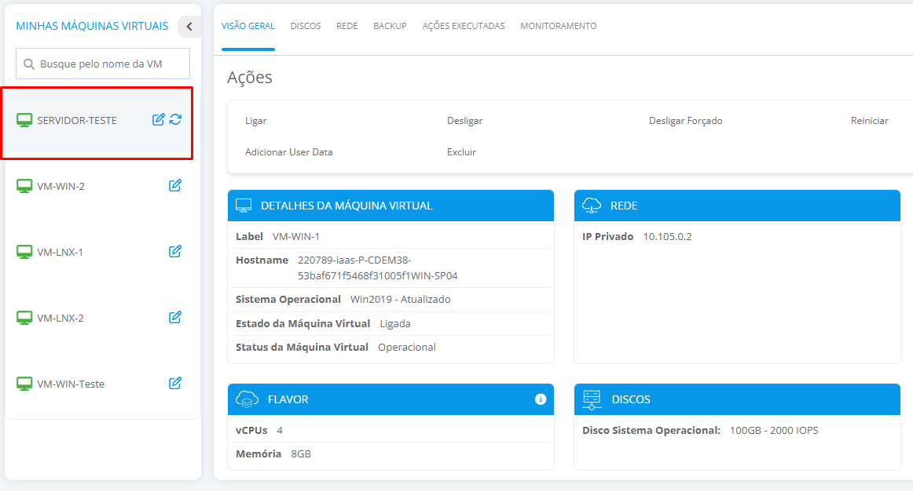The image size is (913, 499).
Task: Switch to the Visão Geral tab
Action: coord(248,26)
